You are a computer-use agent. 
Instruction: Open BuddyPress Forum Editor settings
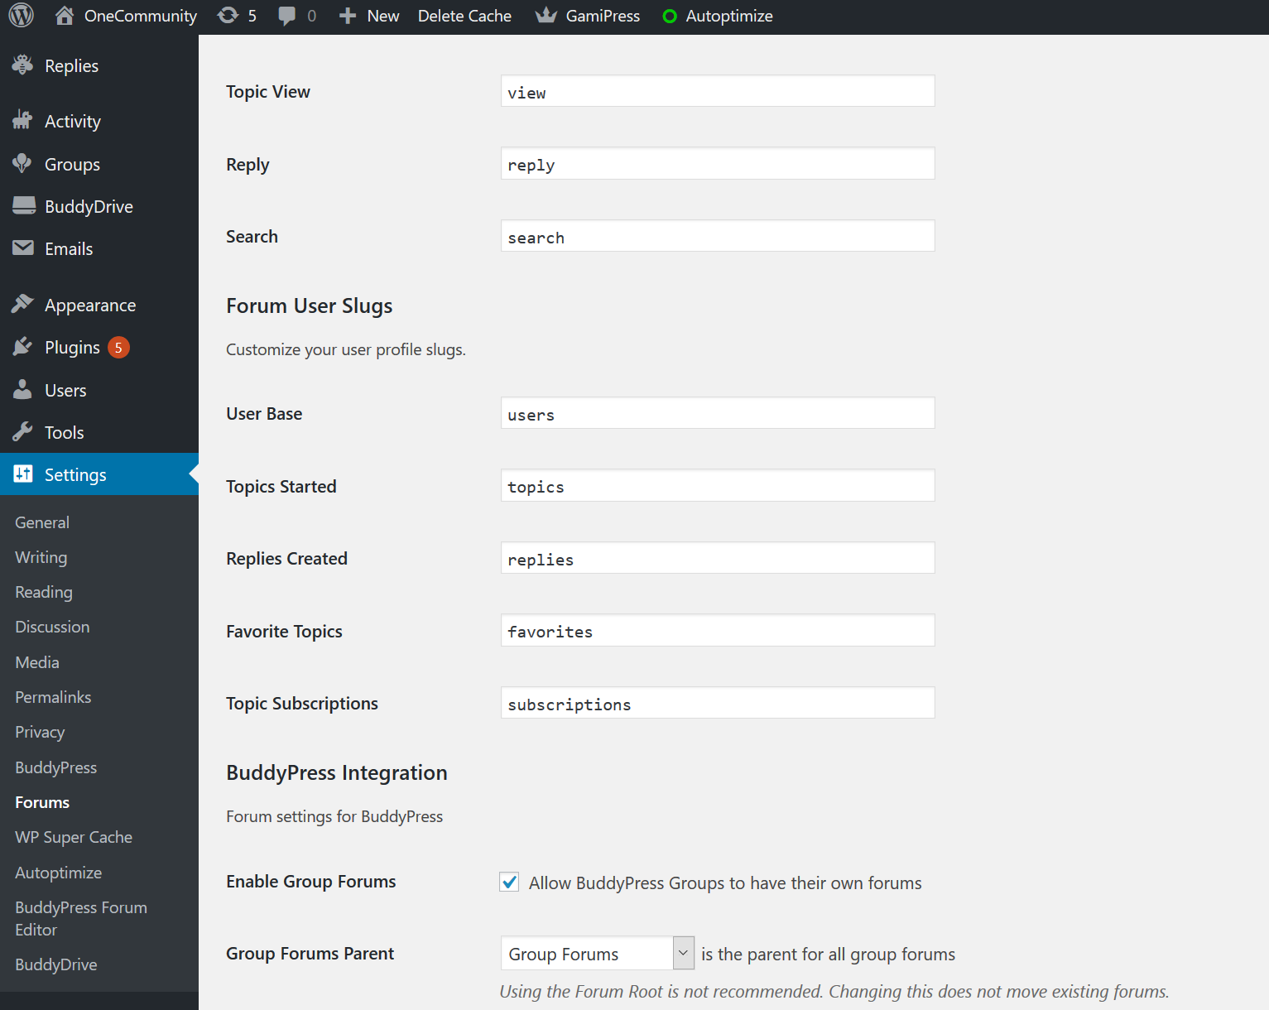(81, 918)
